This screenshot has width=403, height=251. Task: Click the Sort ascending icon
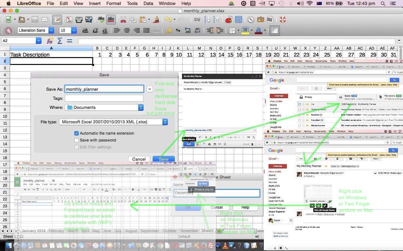pos(207,19)
